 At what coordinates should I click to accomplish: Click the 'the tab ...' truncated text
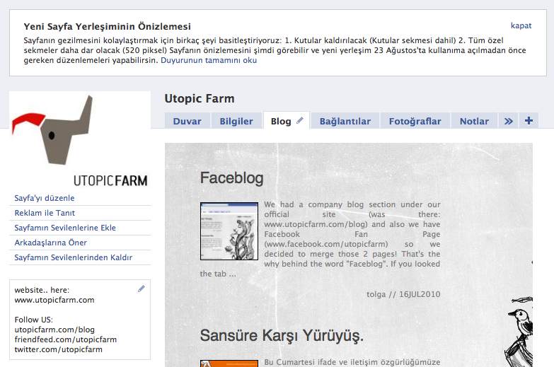click(218, 274)
